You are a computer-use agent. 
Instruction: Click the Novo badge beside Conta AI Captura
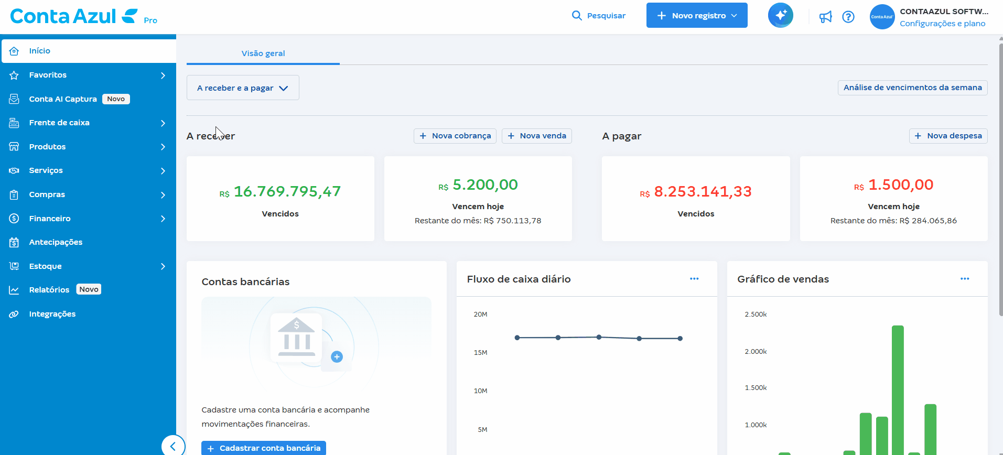pos(116,99)
